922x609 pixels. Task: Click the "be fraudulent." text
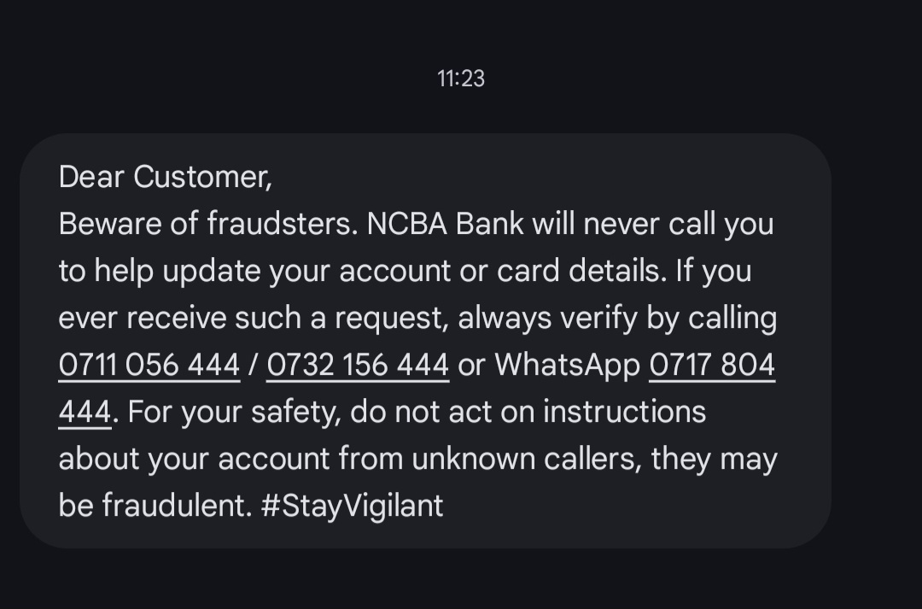155,506
